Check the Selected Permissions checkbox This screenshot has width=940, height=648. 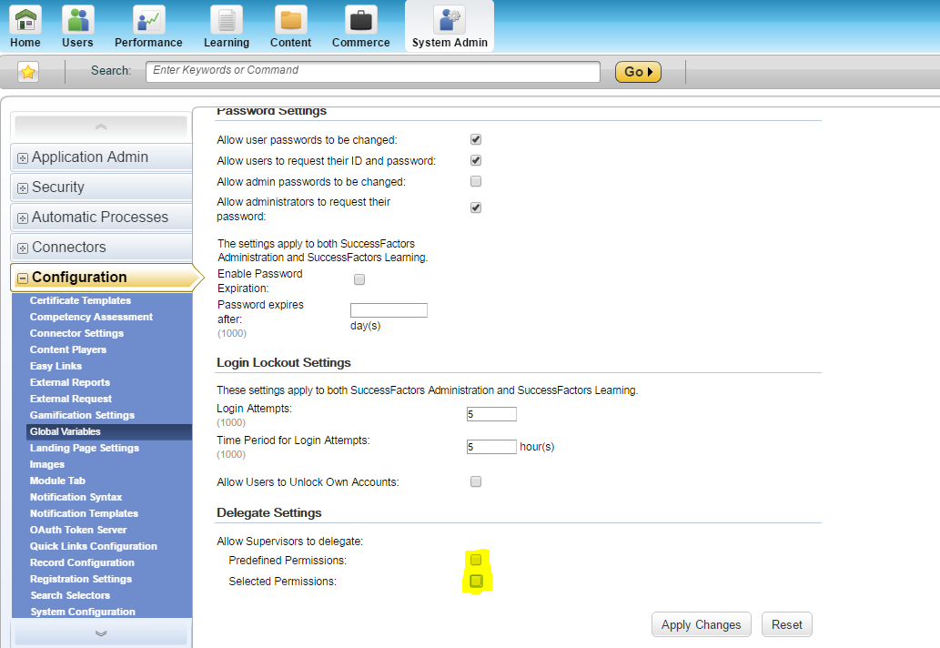476,581
